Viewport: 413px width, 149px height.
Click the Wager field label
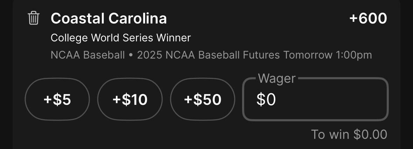point(277,78)
